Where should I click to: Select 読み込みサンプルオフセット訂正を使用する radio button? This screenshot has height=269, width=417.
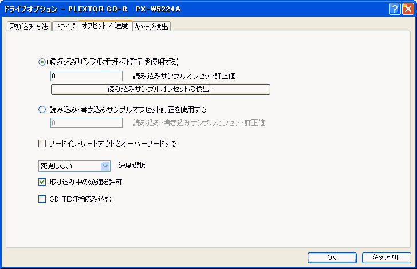(42, 62)
